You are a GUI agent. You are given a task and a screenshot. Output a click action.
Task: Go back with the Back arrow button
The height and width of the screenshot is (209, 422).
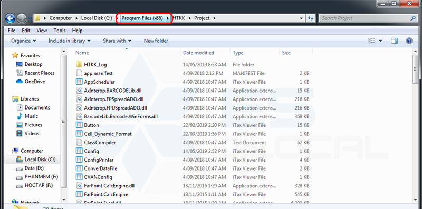(10, 18)
